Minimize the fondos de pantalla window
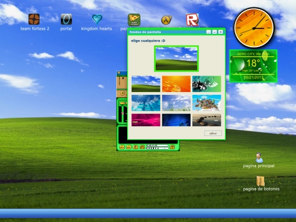Viewport: 296px width, 222px height. point(208,32)
